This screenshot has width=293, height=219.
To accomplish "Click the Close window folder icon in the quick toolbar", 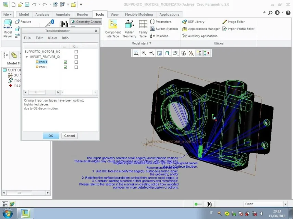I will (x=73, y=4).
